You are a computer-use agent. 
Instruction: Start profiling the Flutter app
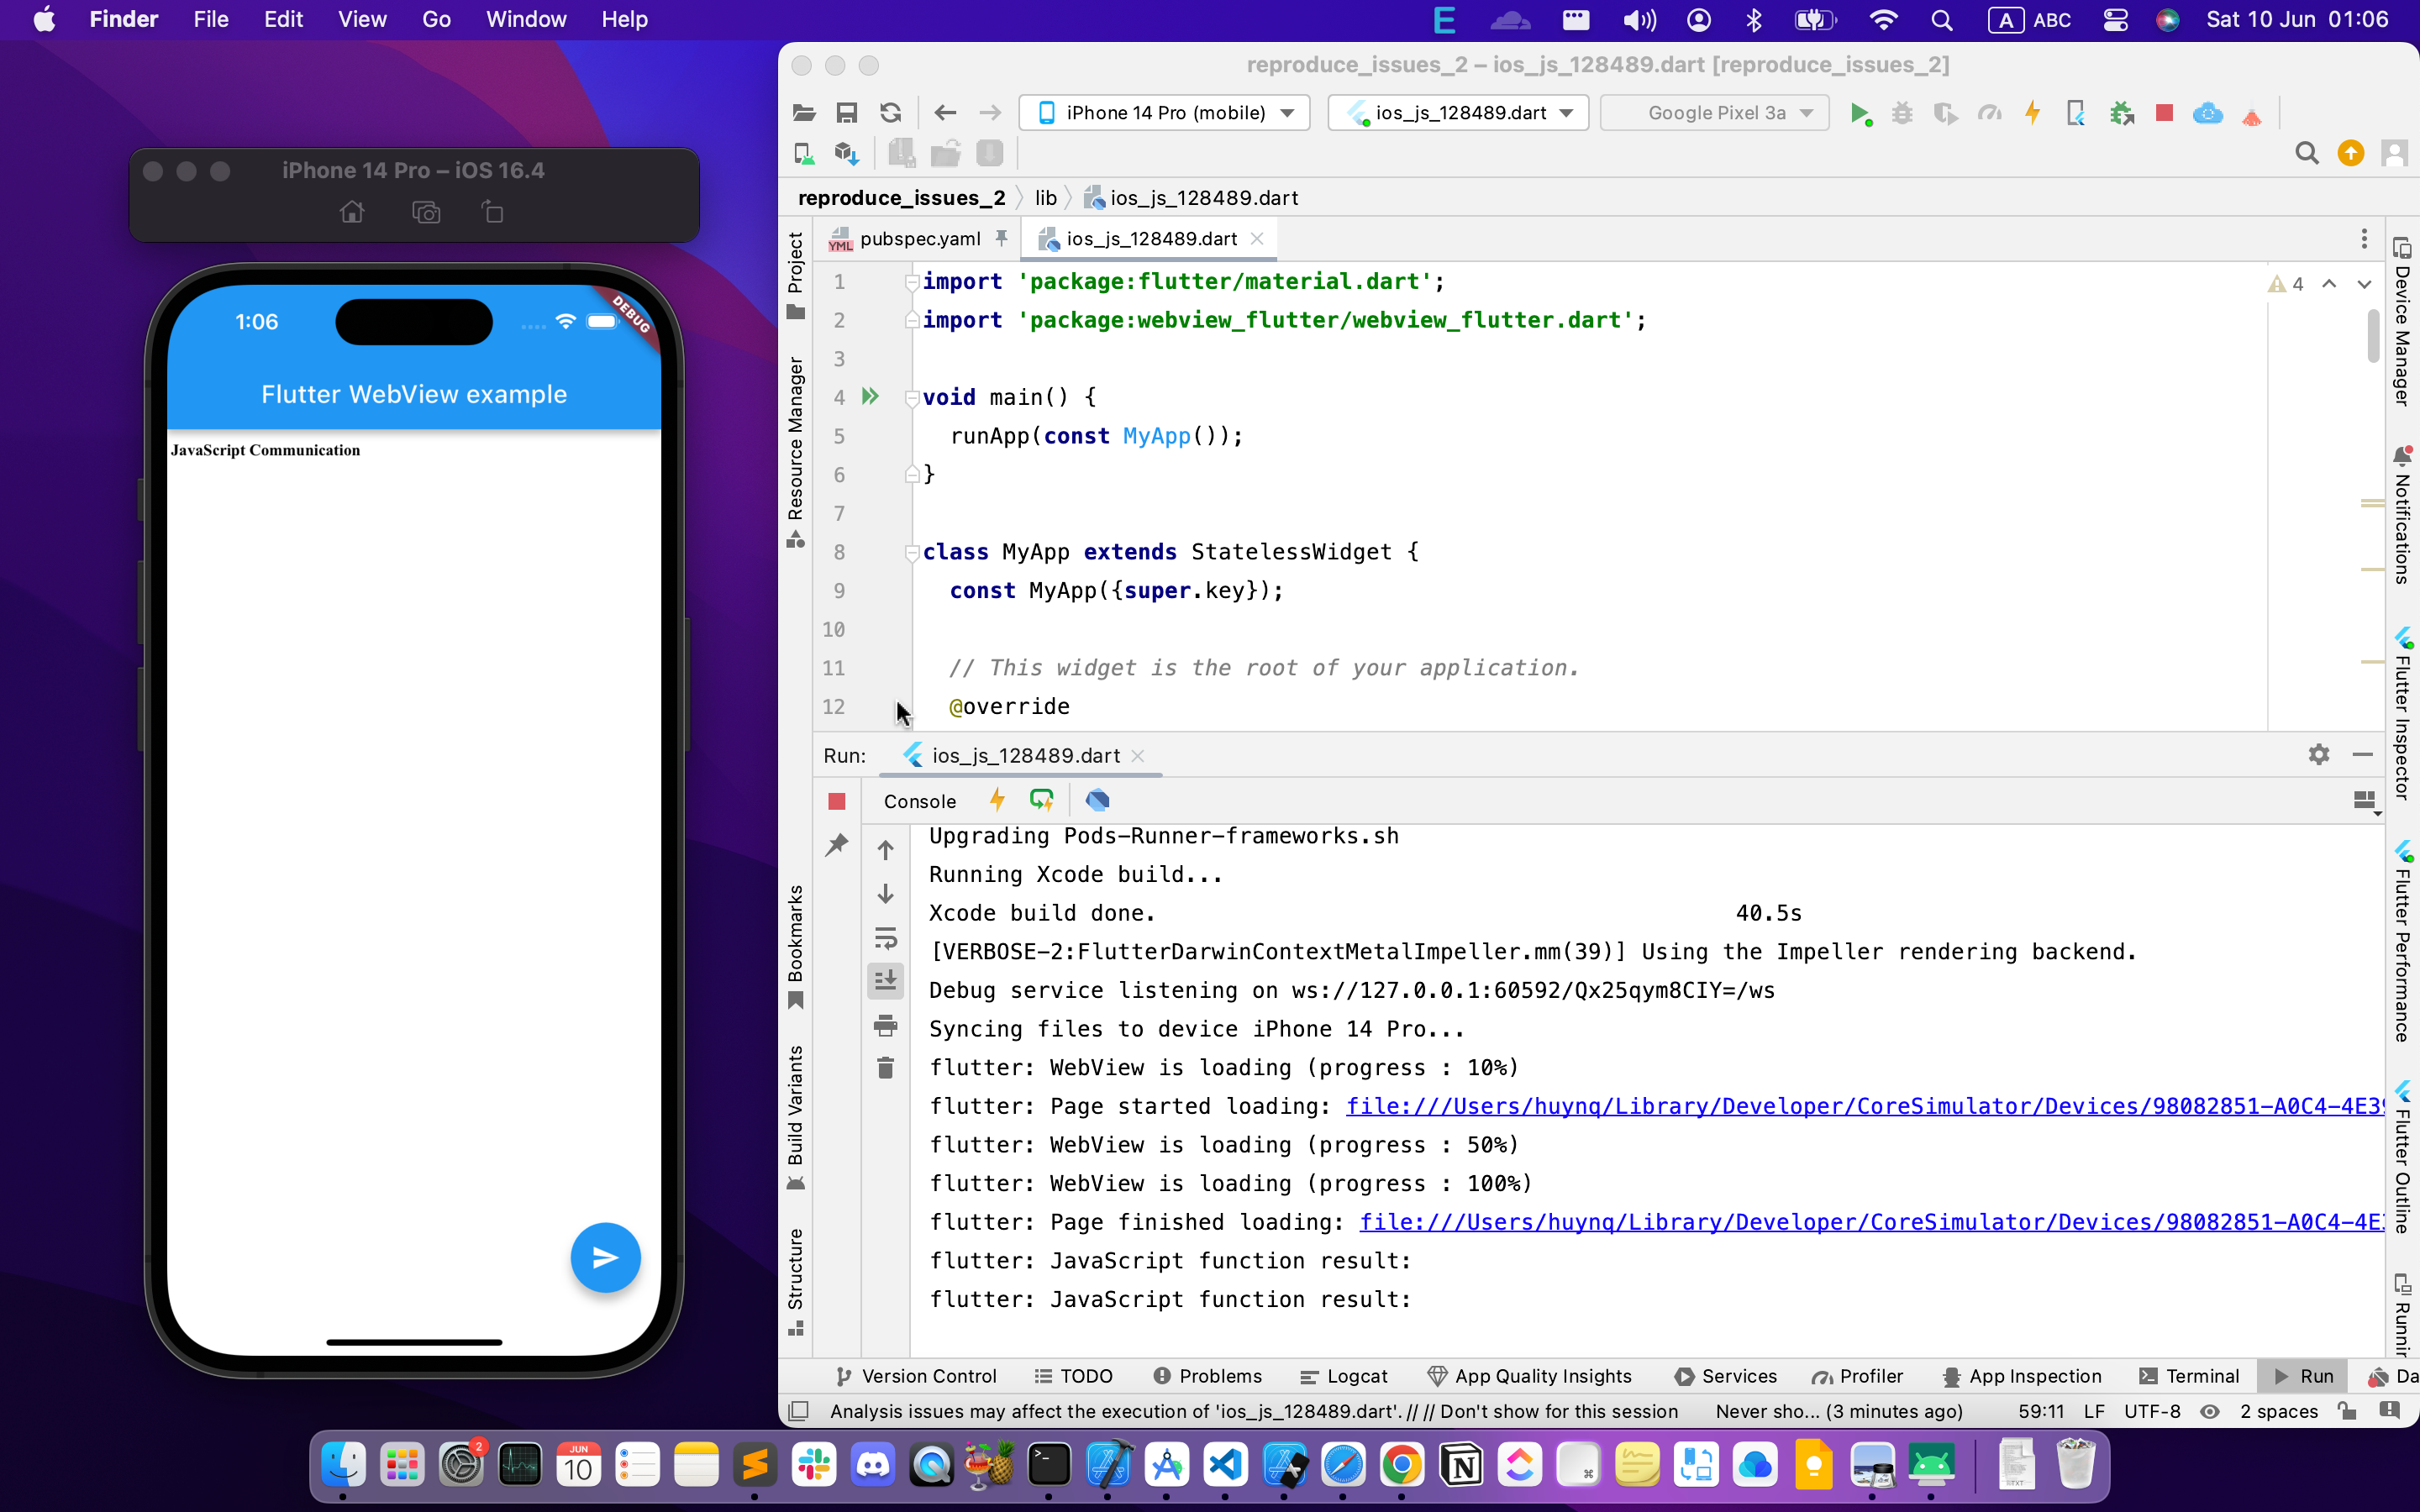[1990, 113]
